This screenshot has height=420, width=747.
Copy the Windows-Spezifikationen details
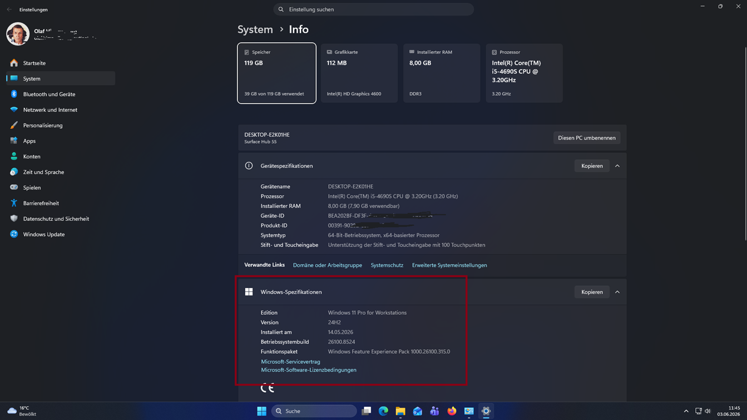pyautogui.click(x=592, y=292)
